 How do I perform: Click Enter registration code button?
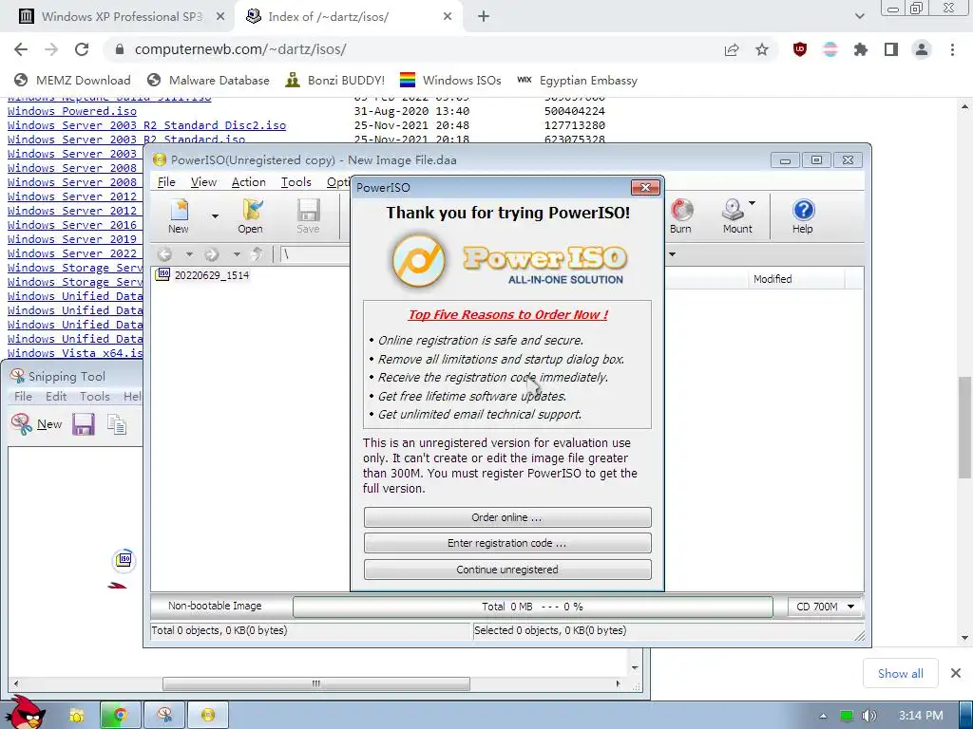point(507,543)
